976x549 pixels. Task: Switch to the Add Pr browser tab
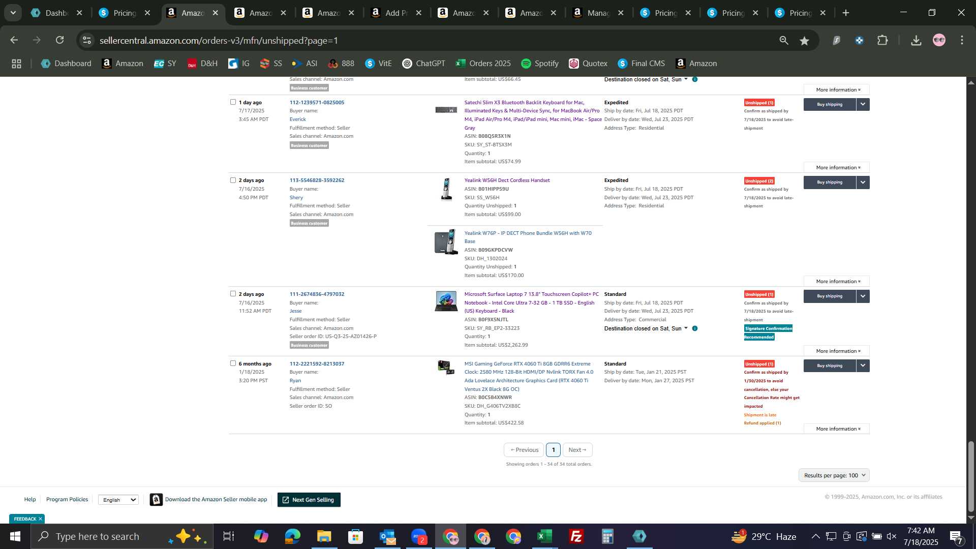coord(395,13)
